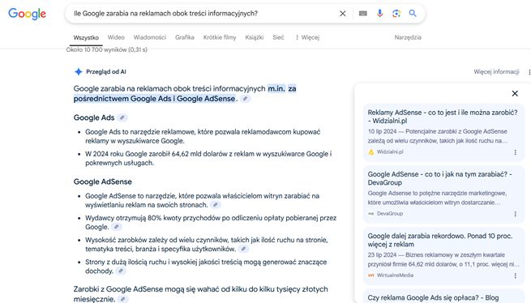Start voice search with microphone icon

(x=379, y=13)
